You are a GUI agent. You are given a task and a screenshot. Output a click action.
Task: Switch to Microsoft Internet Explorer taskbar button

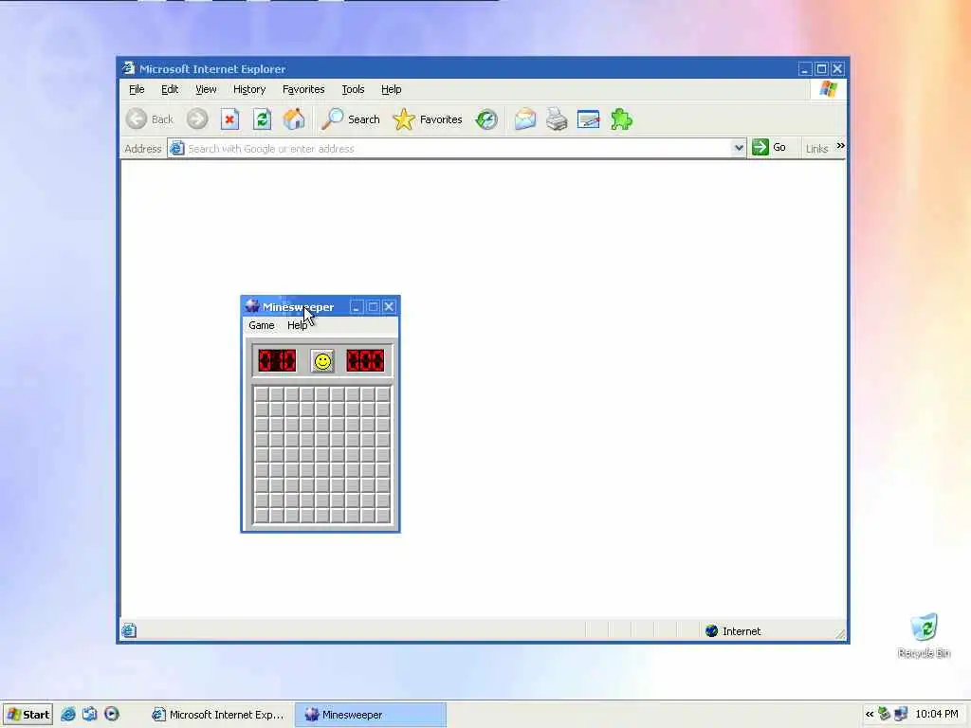(x=218, y=715)
